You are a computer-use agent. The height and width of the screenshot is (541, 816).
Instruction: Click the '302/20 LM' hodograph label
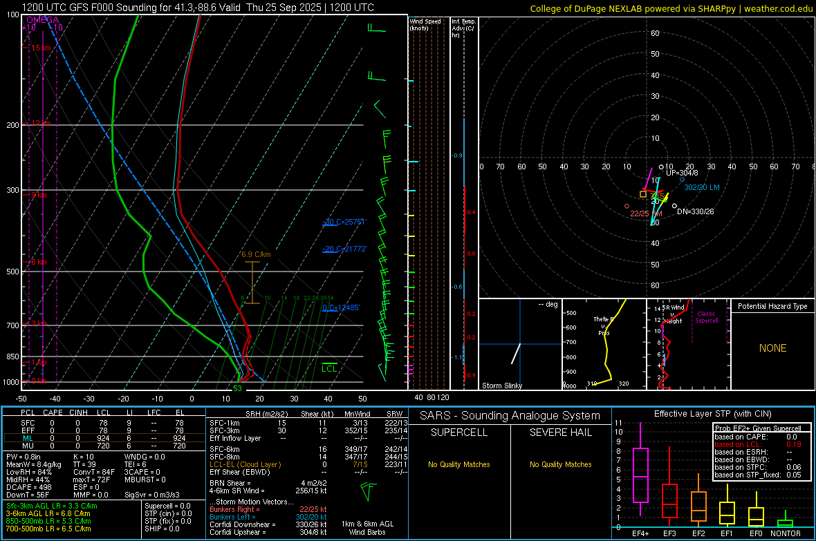pos(701,187)
